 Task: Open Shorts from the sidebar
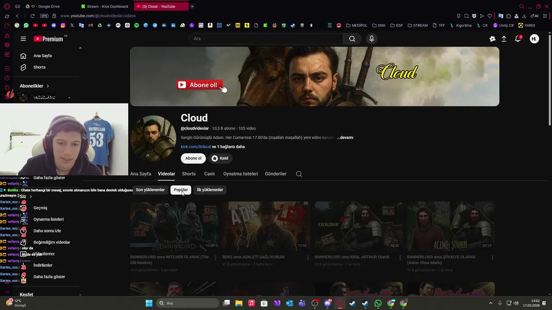[39, 67]
